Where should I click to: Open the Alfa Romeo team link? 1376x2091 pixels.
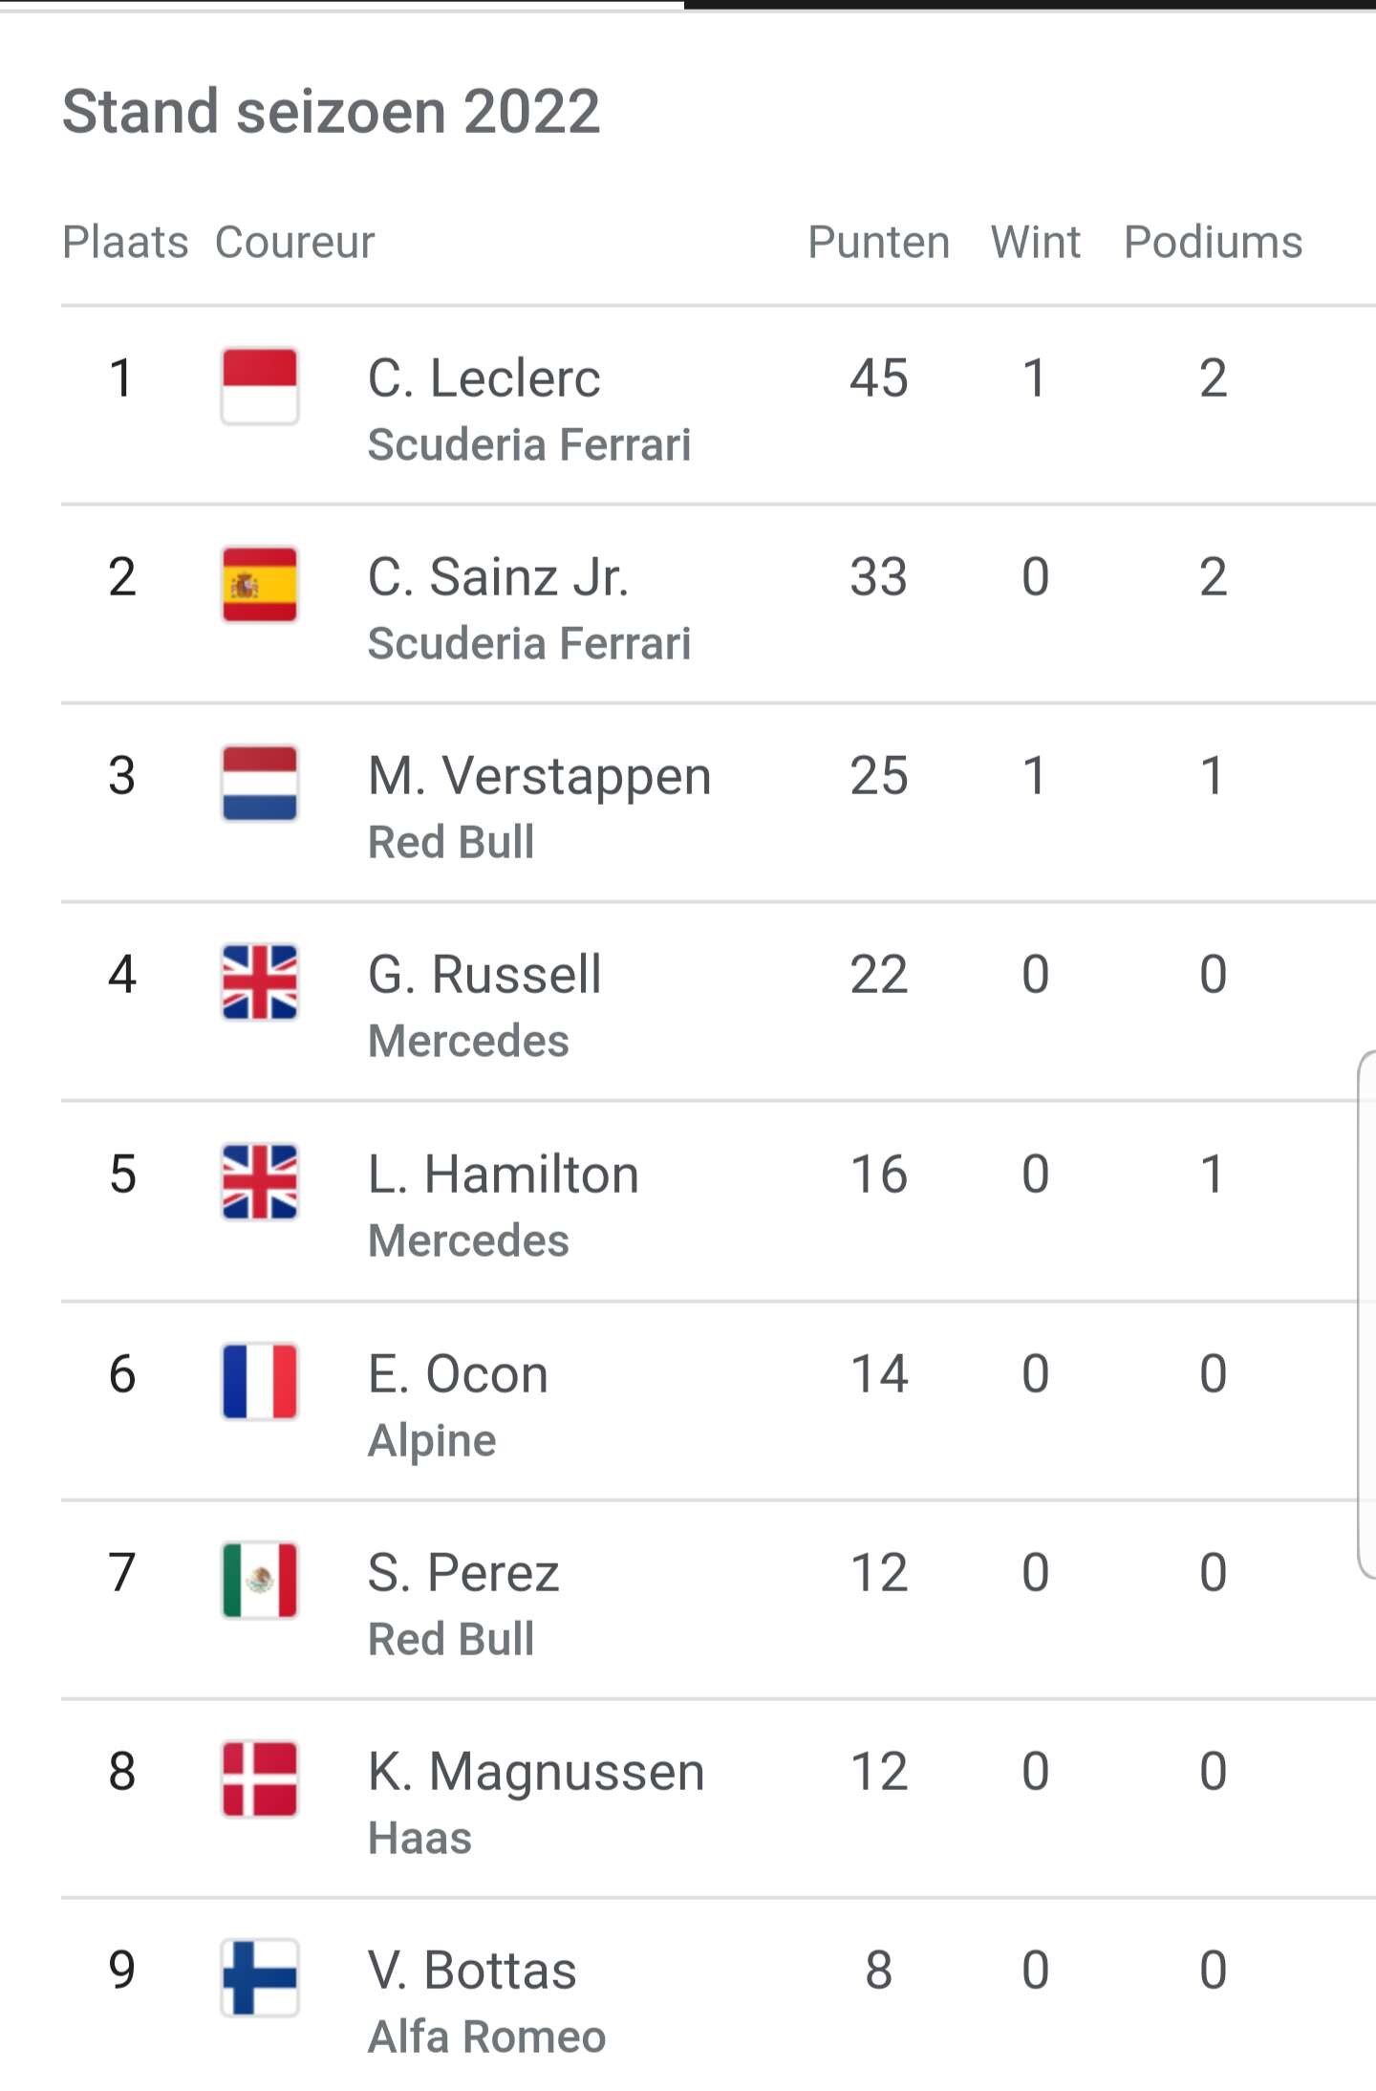click(487, 2037)
